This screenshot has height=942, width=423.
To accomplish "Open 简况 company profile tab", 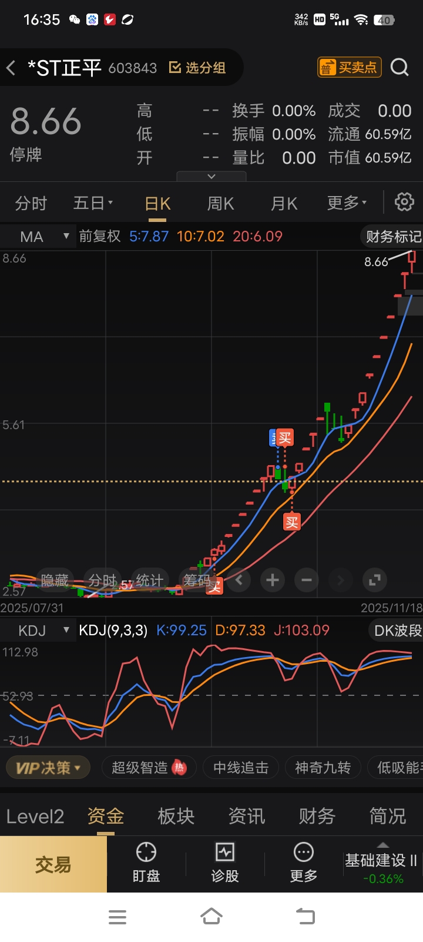I will [388, 816].
